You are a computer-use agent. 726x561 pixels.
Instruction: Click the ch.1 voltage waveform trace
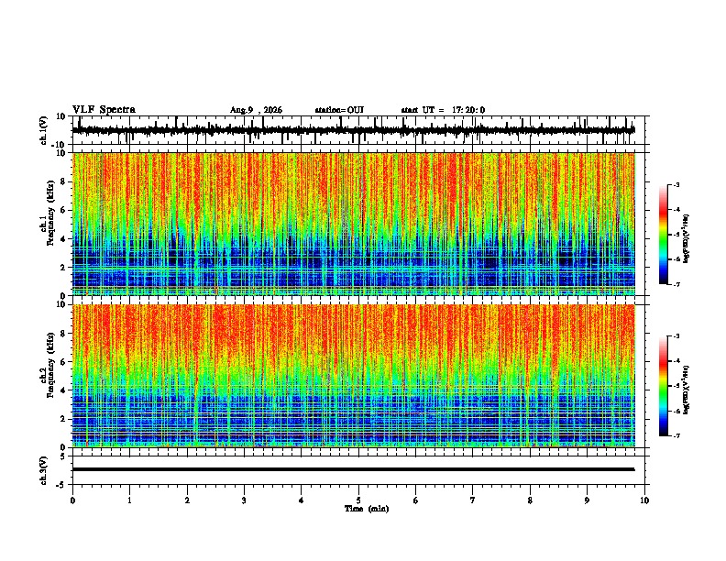pyautogui.click(x=353, y=130)
